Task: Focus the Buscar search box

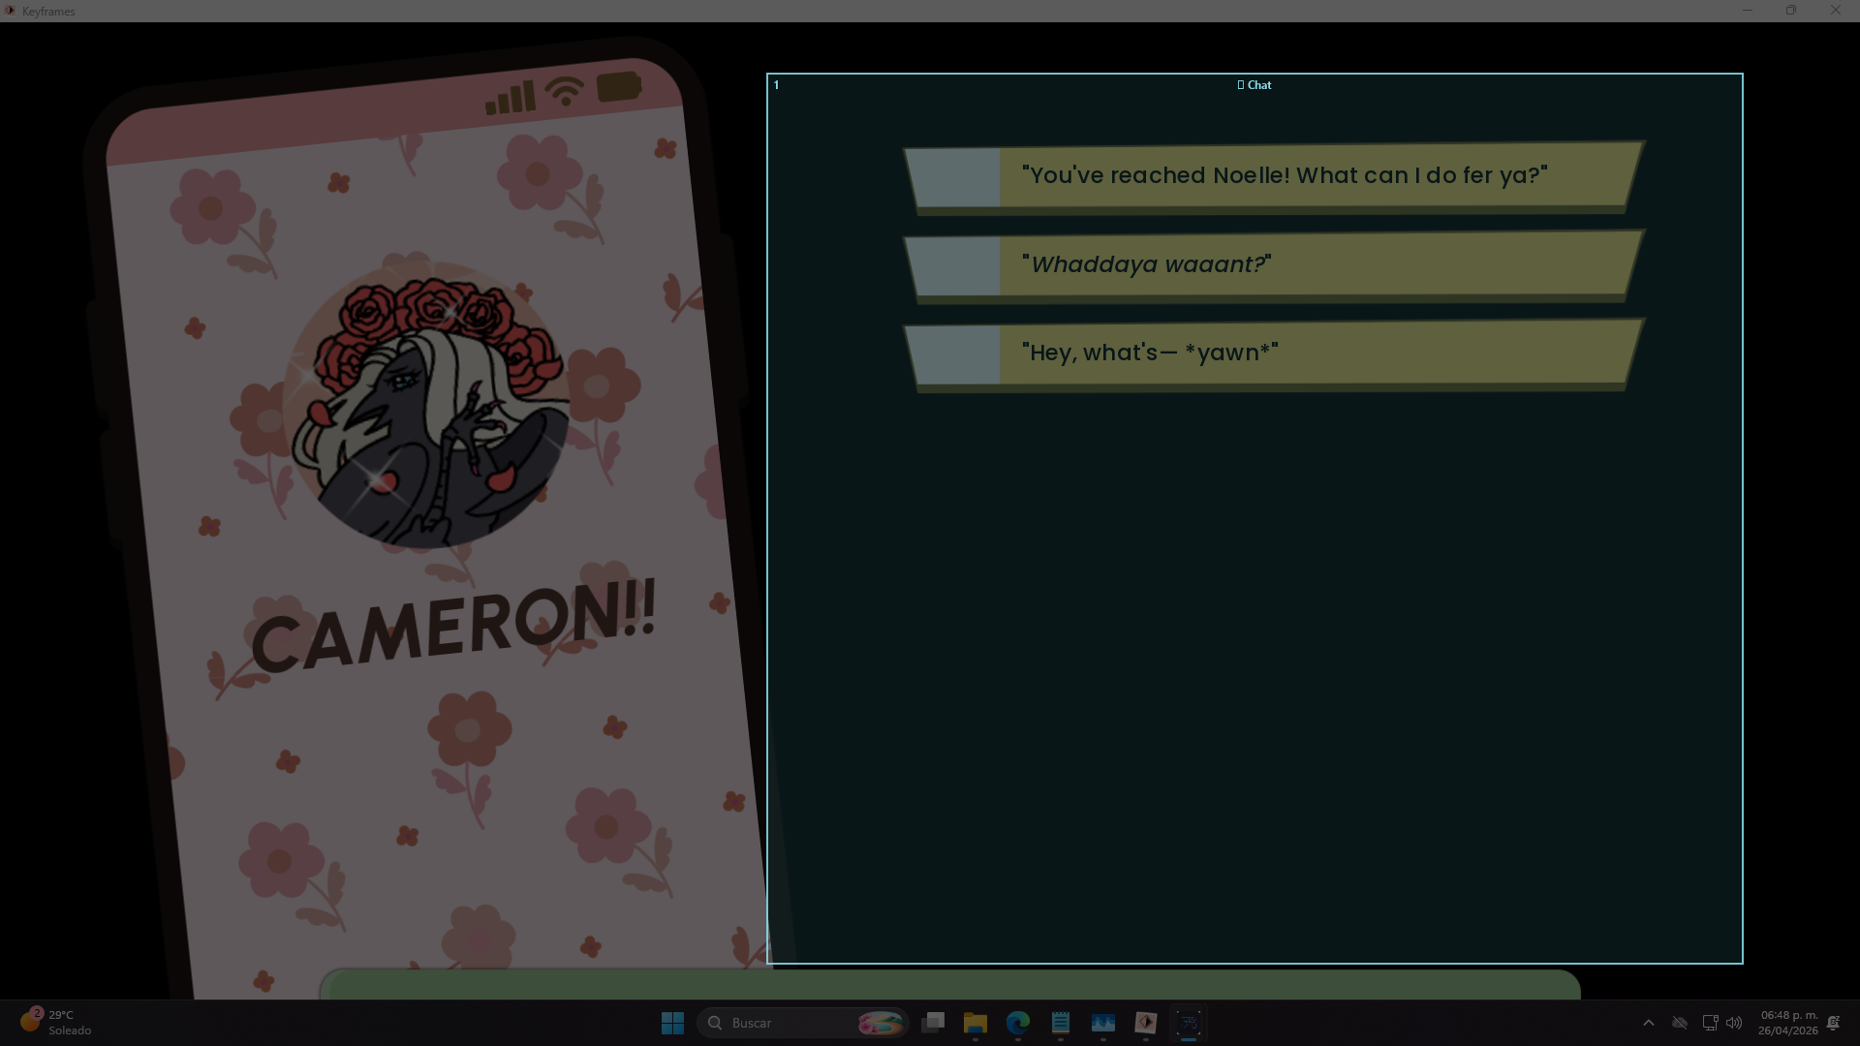Action: pyautogui.click(x=802, y=1023)
